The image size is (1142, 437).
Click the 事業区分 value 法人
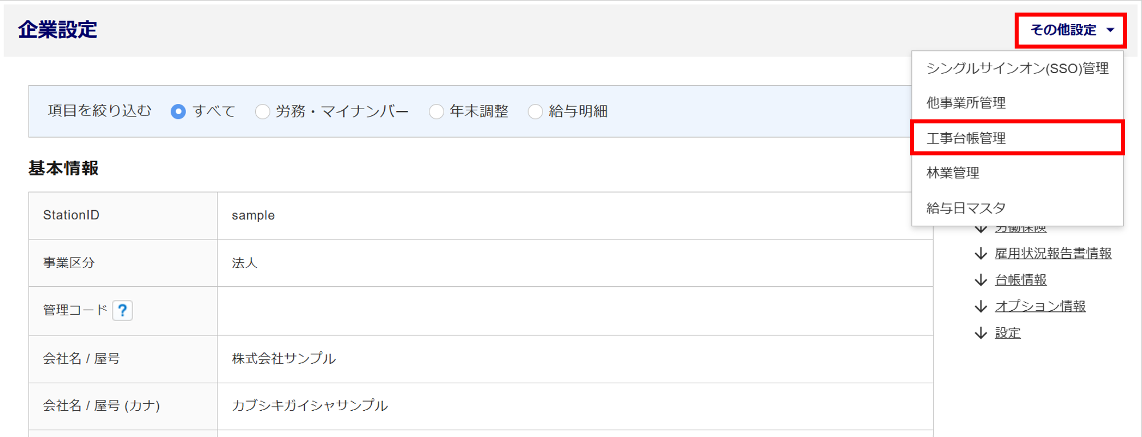click(x=244, y=263)
